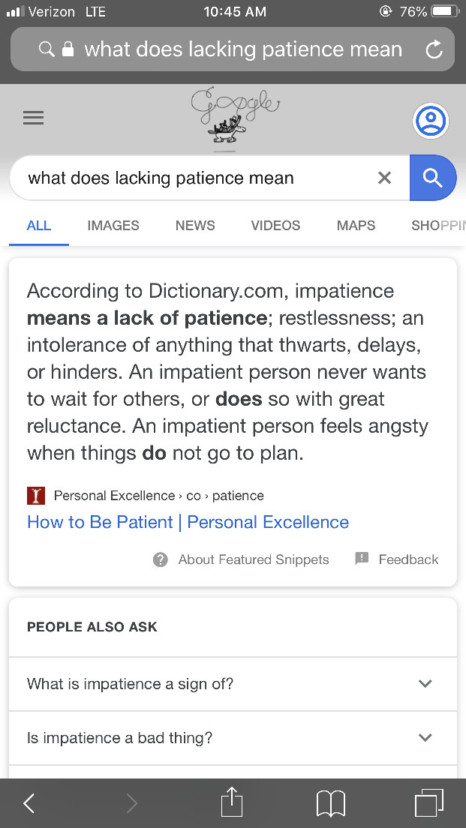Image resolution: width=466 pixels, height=828 pixels.
Task: Open "How to Be Patient" link
Action: [188, 522]
